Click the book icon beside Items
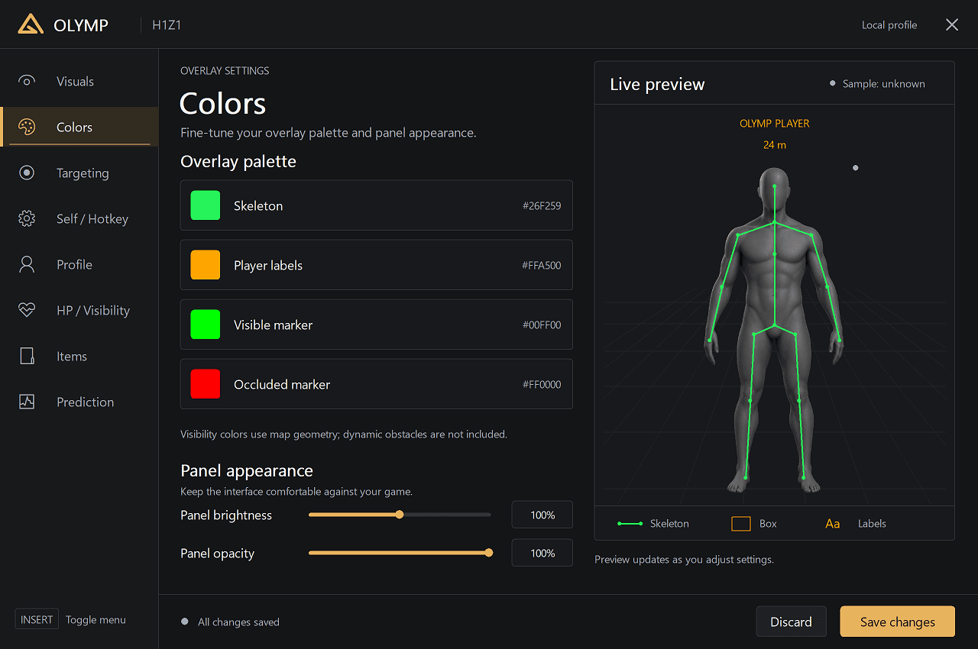The height and width of the screenshot is (649, 978). [27, 356]
